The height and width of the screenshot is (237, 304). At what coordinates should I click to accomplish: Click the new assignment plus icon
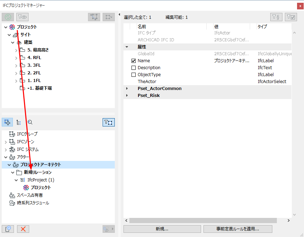pos(8,229)
